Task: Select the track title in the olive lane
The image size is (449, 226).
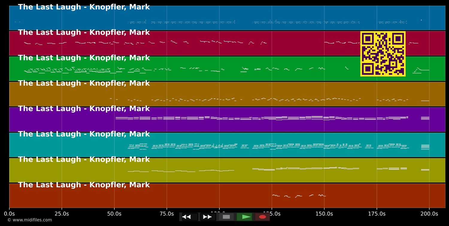Action: tap(84, 160)
